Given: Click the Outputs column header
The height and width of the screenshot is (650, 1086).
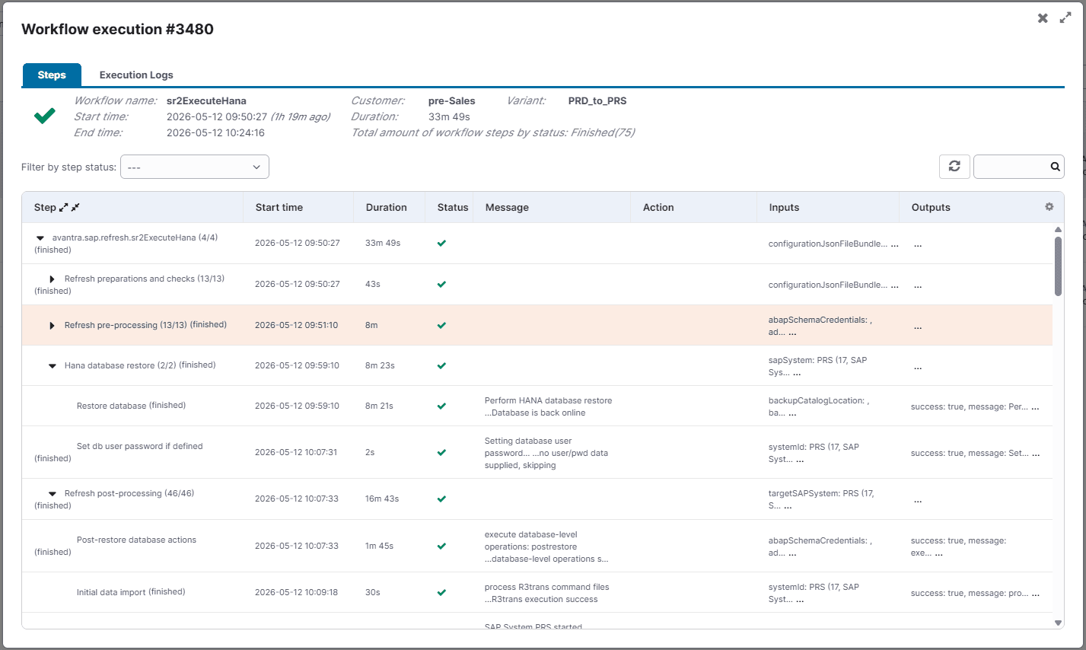Looking at the screenshot, I should (x=931, y=207).
